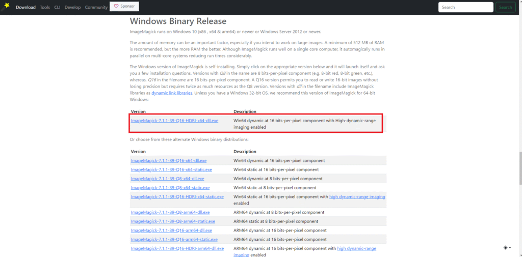This screenshot has height=257, width=522.
Task: Open the theme switcher sun dropdown
Action: click(x=507, y=248)
